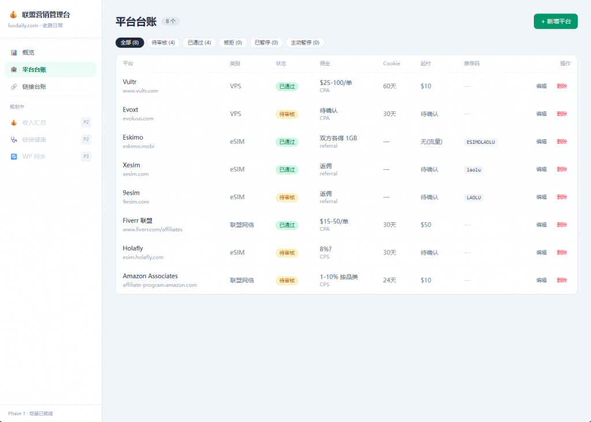Click the P3 badge beside WP 同步
Screen dimensions: 591x422
(86, 156)
